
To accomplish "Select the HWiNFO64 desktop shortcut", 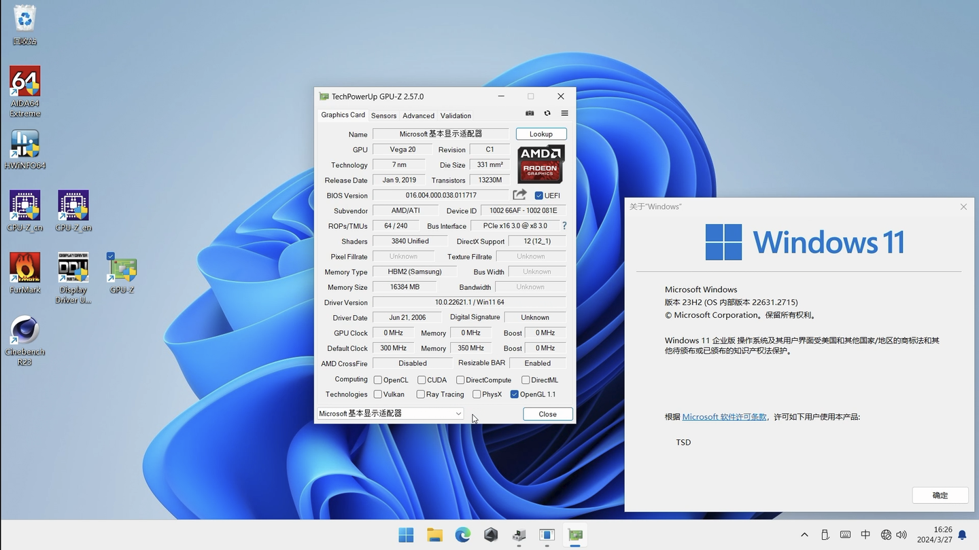I will [x=25, y=150].
